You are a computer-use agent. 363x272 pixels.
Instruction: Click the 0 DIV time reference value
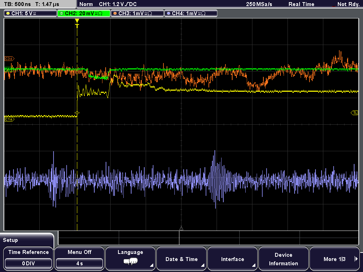click(28, 263)
